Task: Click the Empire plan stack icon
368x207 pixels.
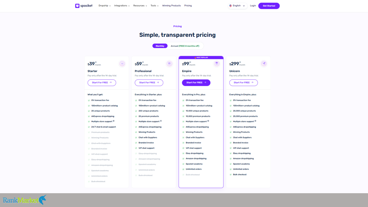Action: pyautogui.click(x=217, y=64)
